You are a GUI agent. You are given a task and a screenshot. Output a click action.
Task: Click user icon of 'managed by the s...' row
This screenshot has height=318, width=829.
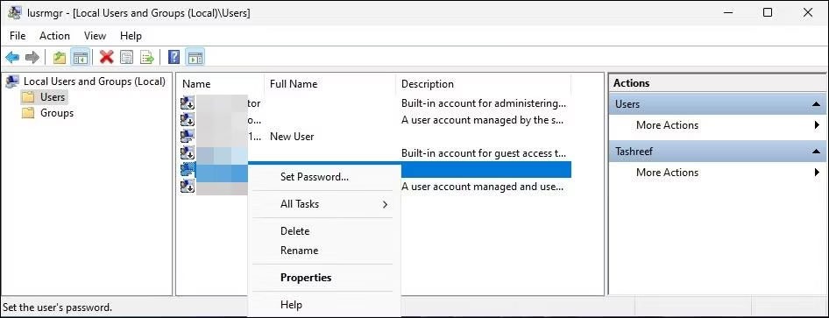point(188,120)
